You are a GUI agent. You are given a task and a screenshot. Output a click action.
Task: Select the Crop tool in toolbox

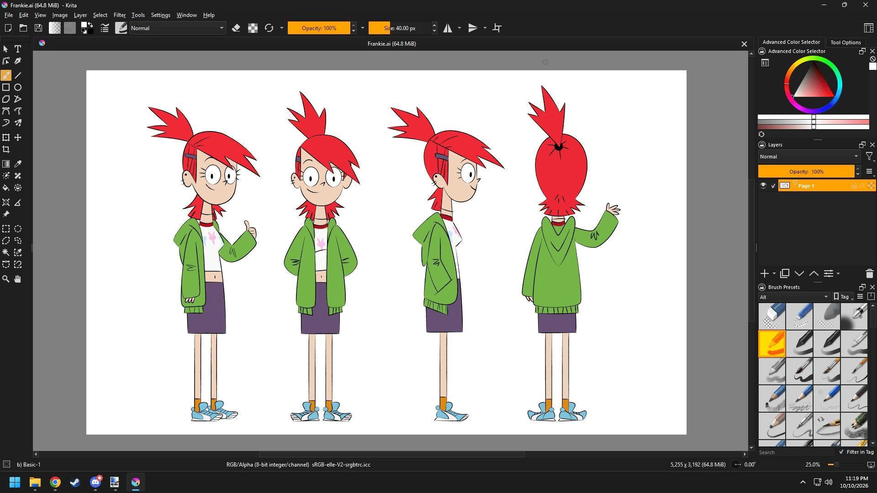(6, 149)
